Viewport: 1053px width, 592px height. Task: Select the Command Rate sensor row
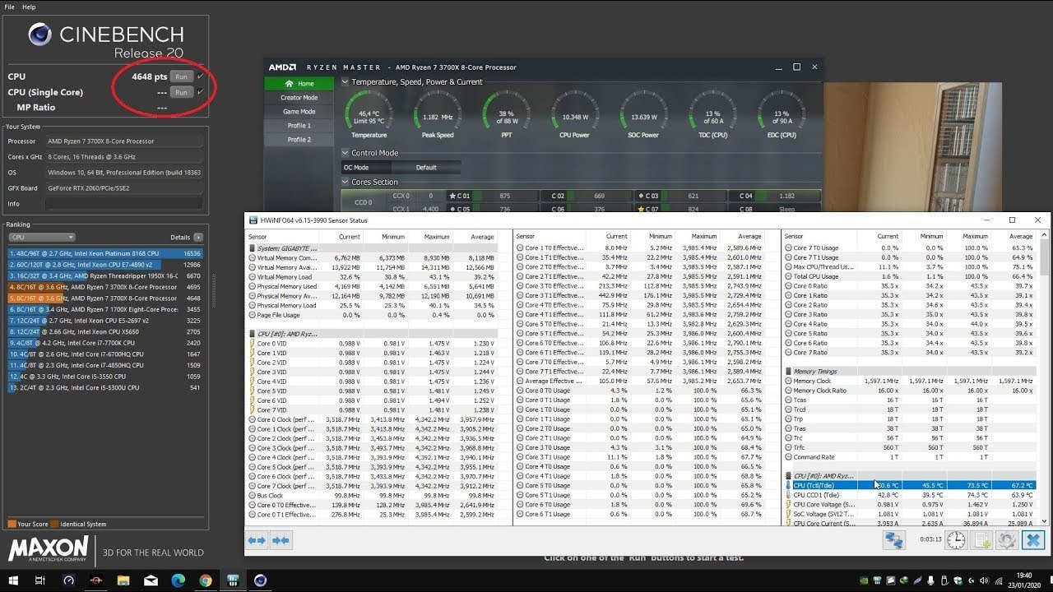(911, 457)
